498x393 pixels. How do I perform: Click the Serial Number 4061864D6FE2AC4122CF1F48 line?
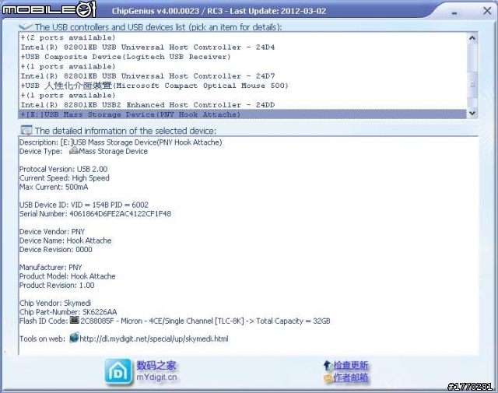[95, 214]
